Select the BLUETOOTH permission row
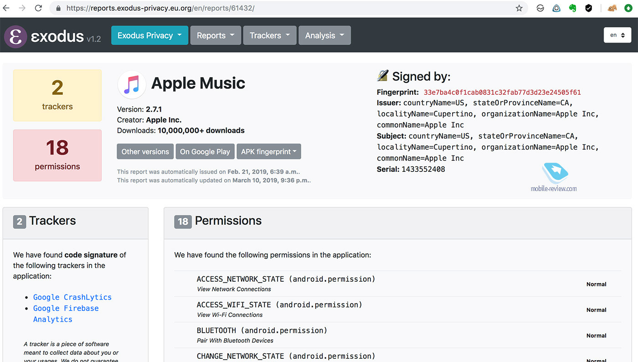 click(397, 335)
